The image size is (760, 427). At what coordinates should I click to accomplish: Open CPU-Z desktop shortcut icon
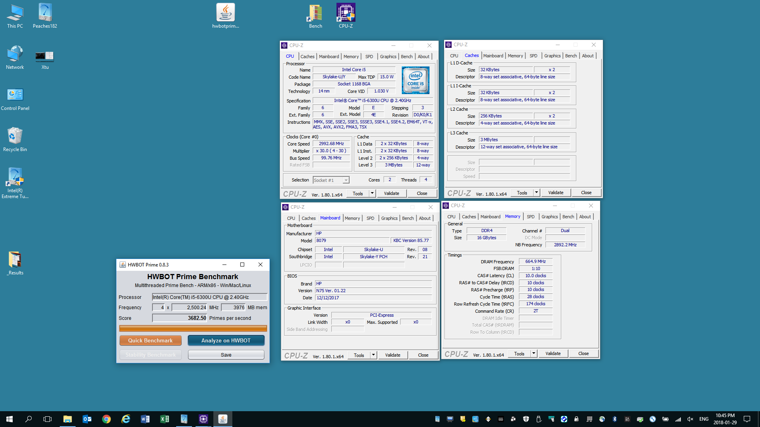pos(346,17)
